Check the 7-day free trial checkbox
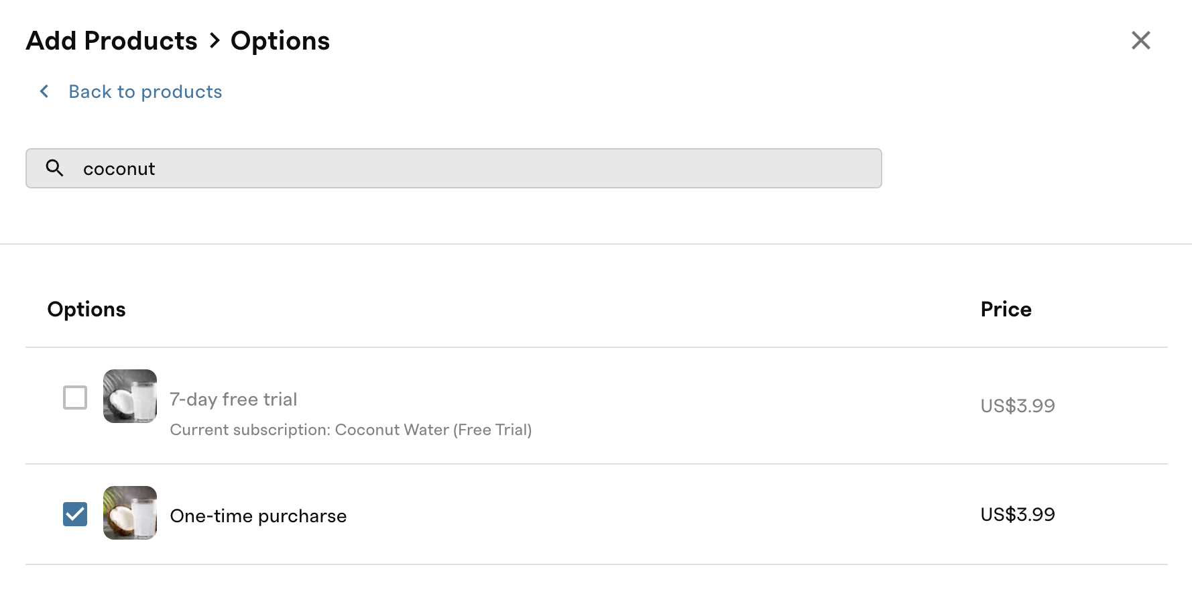The image size is (1192, 606). point(75,398)
